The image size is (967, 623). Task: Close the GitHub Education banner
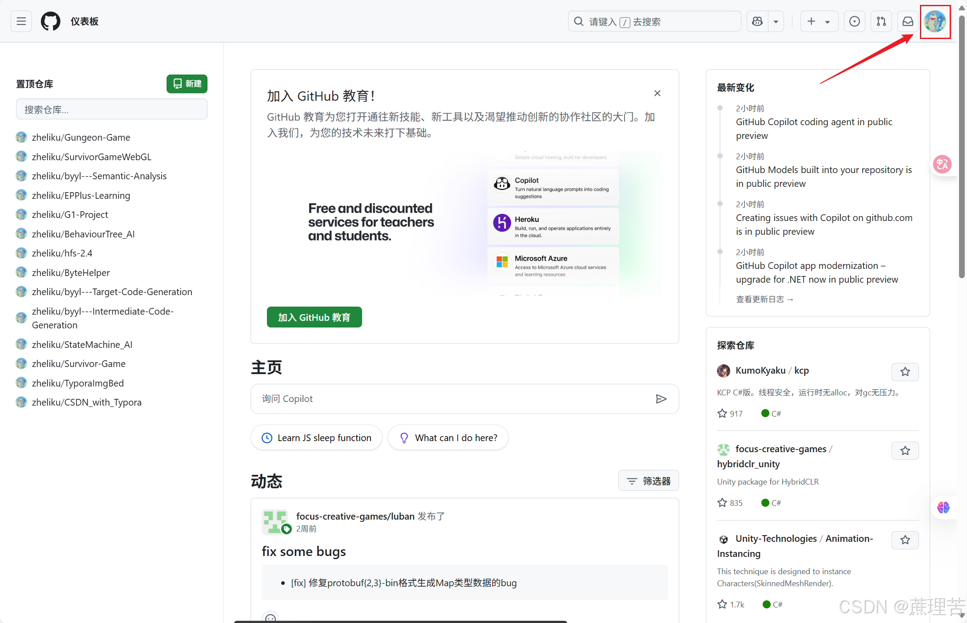click(657, 93)
